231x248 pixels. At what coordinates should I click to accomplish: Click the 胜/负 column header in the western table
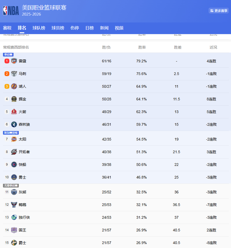coord(106,47)
